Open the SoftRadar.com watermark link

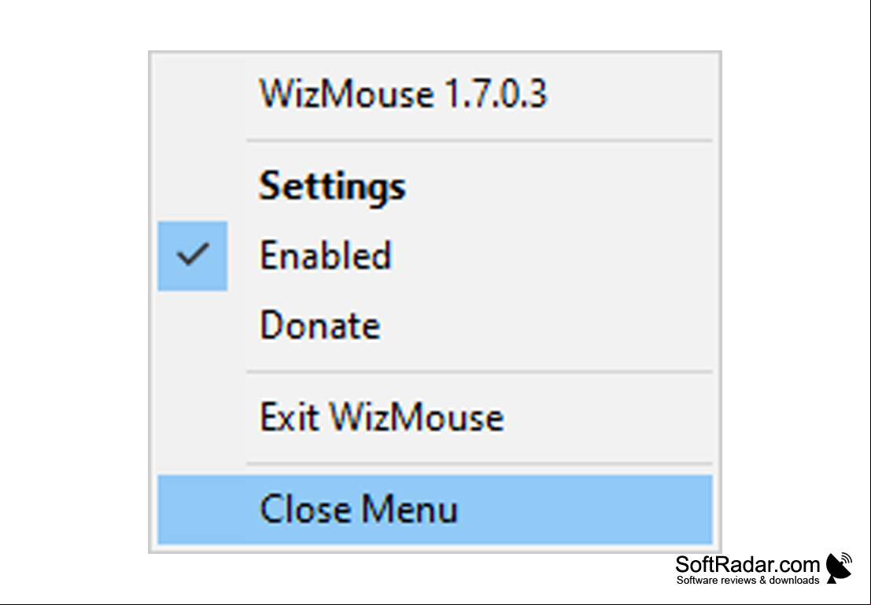tap(747, 564)
